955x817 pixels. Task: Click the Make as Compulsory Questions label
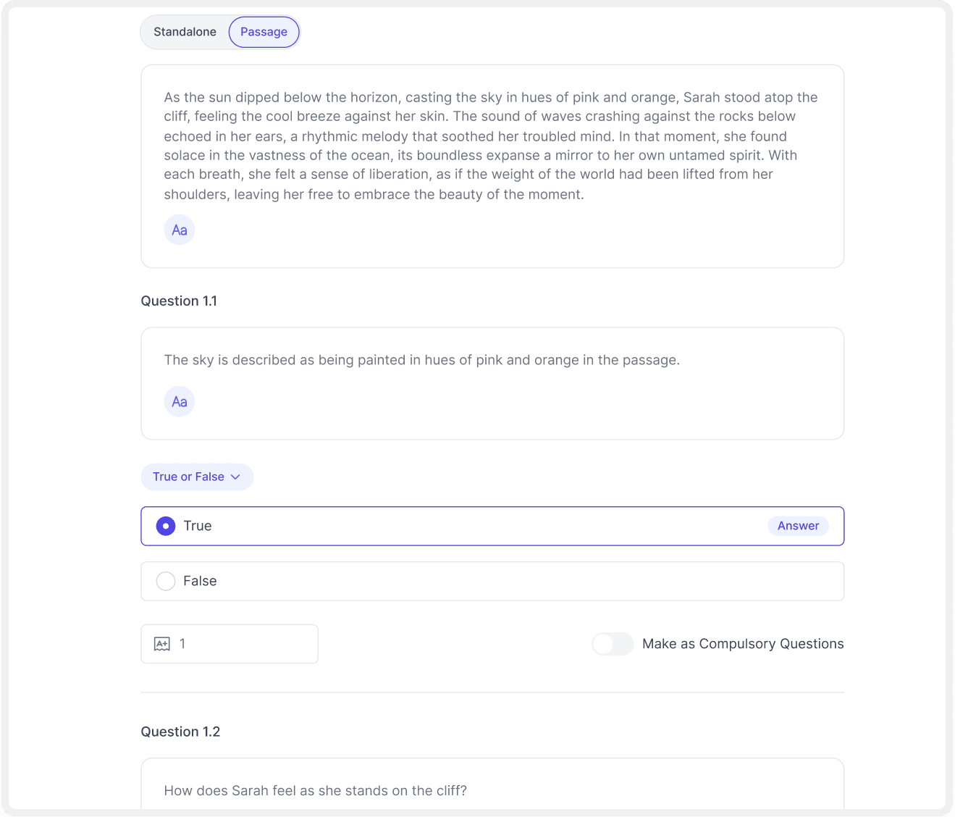[x=743, y=644]
